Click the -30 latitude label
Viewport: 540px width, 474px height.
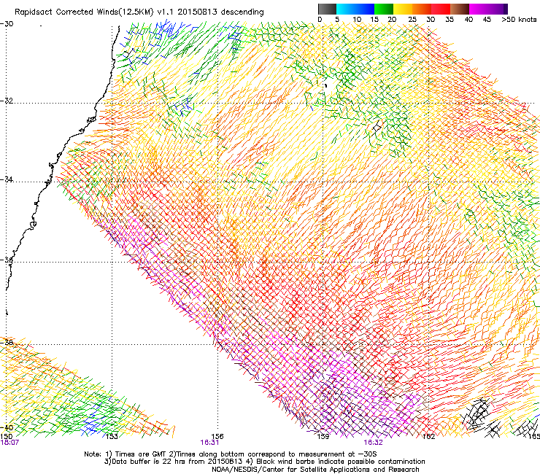(7, 24)
